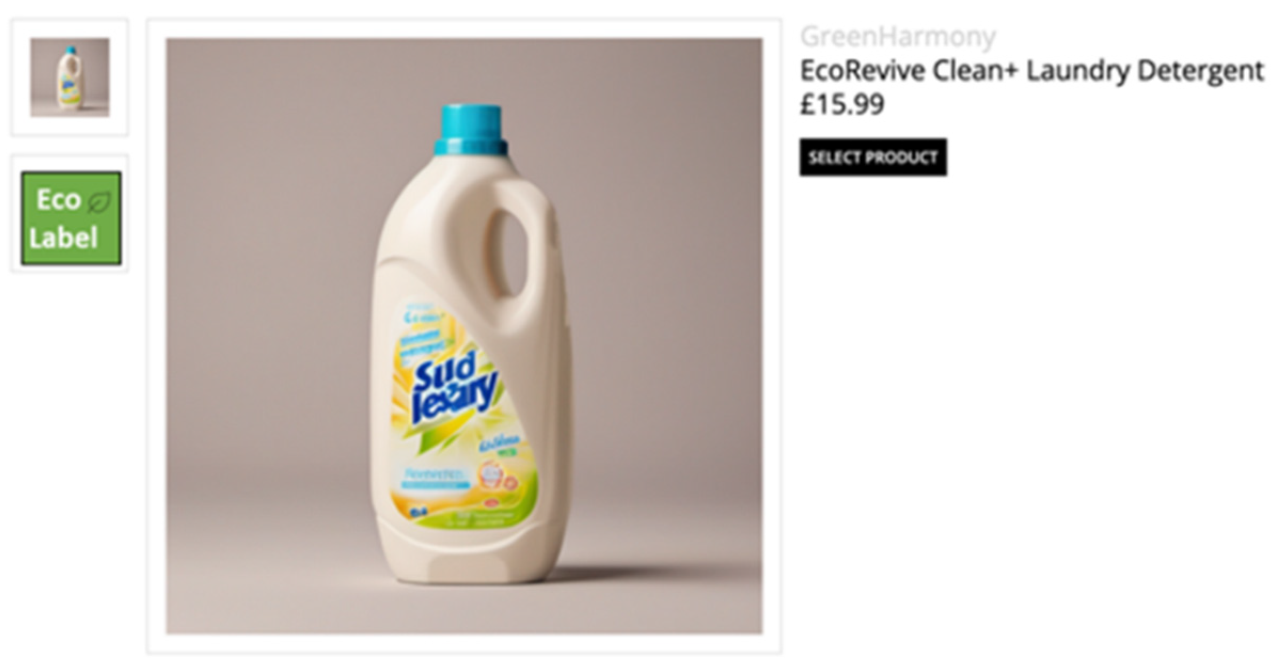Click the light blue banner on bottle label
This screenshot has height=668, width=1274.
click(436, 478)
